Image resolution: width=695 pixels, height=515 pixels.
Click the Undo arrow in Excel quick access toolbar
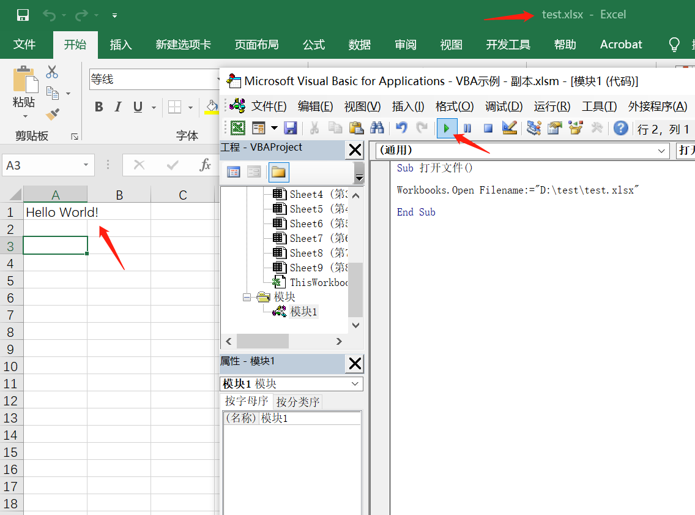[x=49, y=15]
